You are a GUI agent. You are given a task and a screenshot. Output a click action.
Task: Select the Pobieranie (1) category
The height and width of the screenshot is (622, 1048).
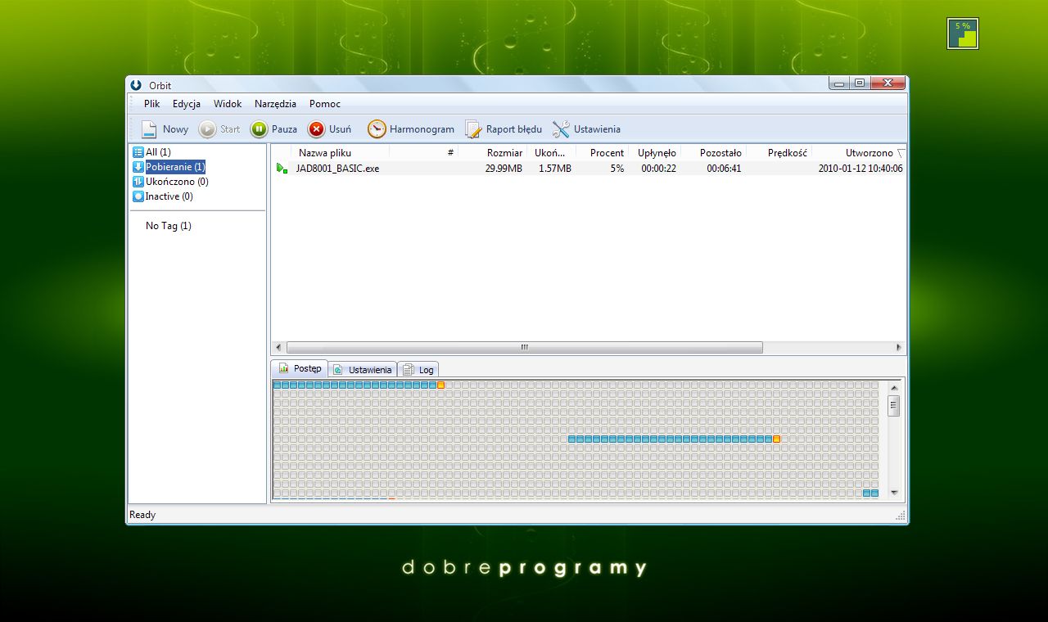pyautogui.click(x=169, y=167)
